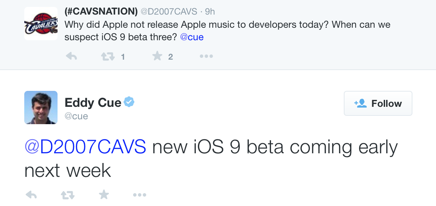Retweet the CAVSNATION tweet about Apple Music
The height and width of the screenshot is (206, 436).
(107, 57)
